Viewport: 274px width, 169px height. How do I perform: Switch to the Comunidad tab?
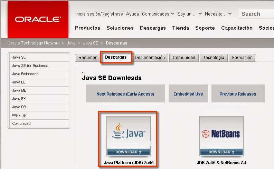[x=184, y=58]
